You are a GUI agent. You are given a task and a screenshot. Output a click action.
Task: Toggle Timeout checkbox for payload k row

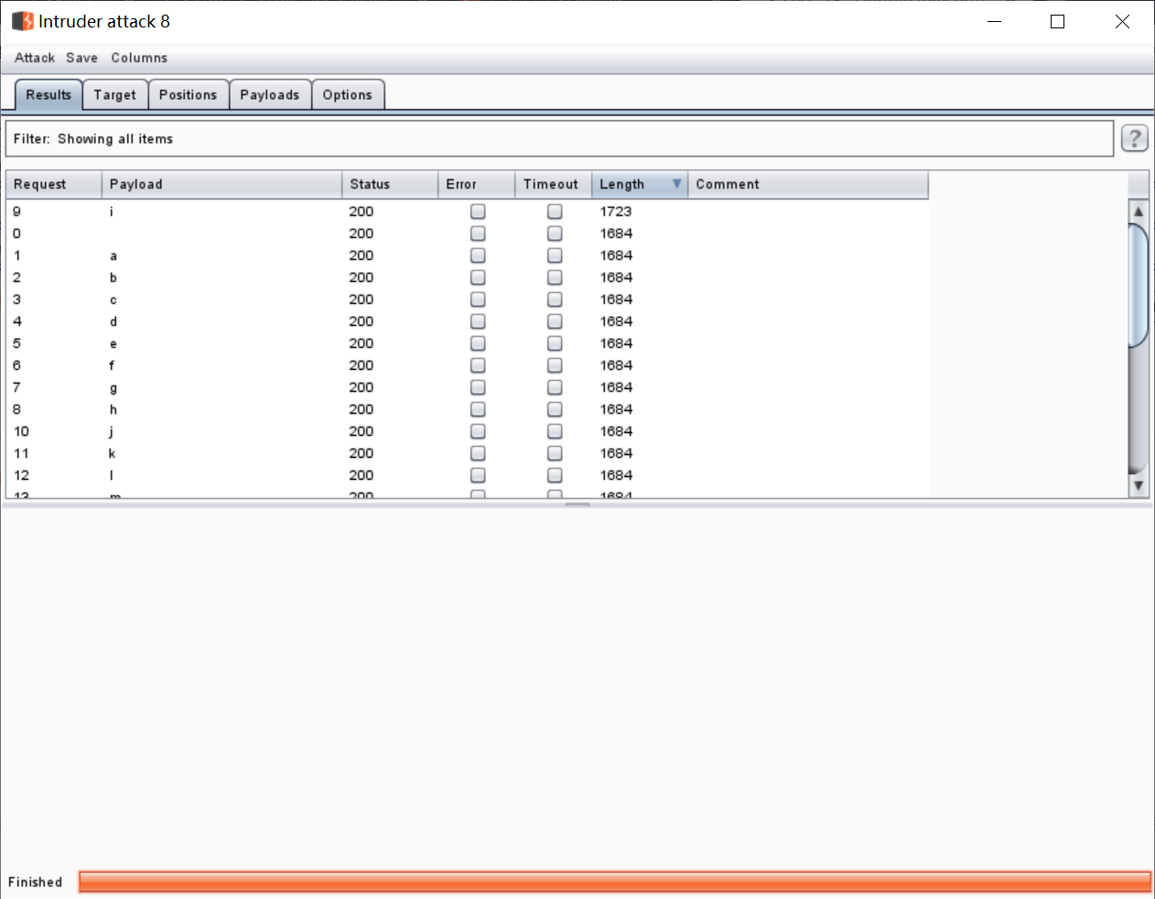coord(555,453)
